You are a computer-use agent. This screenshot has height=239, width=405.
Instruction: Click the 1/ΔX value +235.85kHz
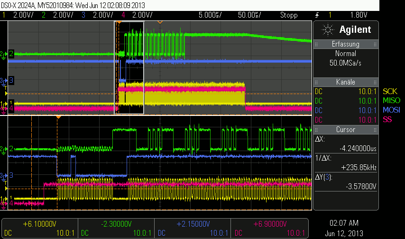(x=359, y=168)
